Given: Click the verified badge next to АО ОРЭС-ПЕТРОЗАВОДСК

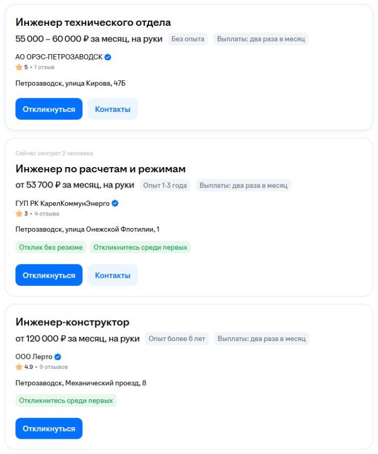Looking at the screenshot, I should pos(108,57).
